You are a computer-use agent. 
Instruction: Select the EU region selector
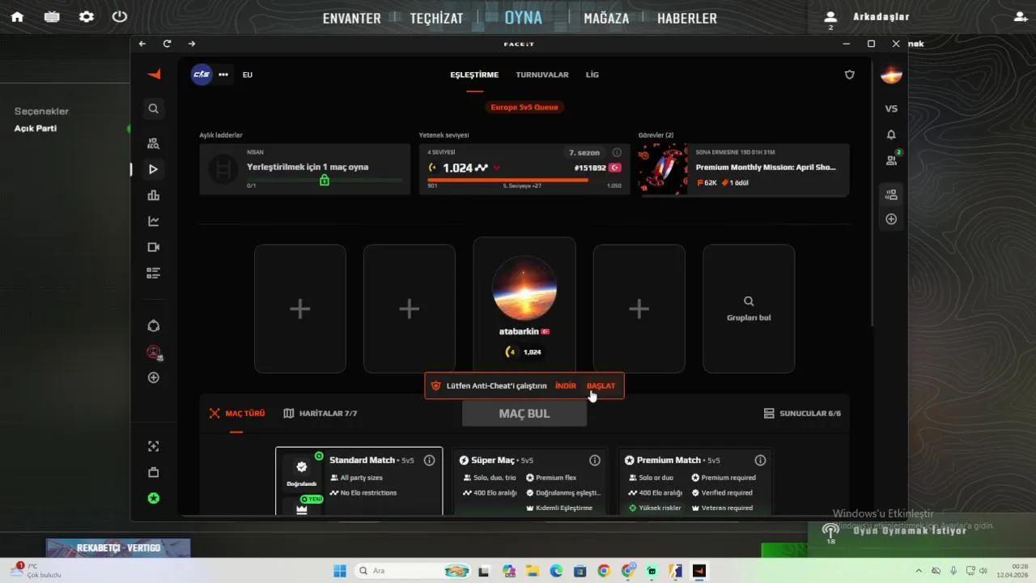[x=248, y=74]
